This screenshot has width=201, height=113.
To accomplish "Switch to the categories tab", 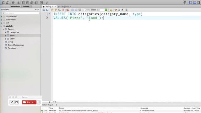I will coord(65,7).
